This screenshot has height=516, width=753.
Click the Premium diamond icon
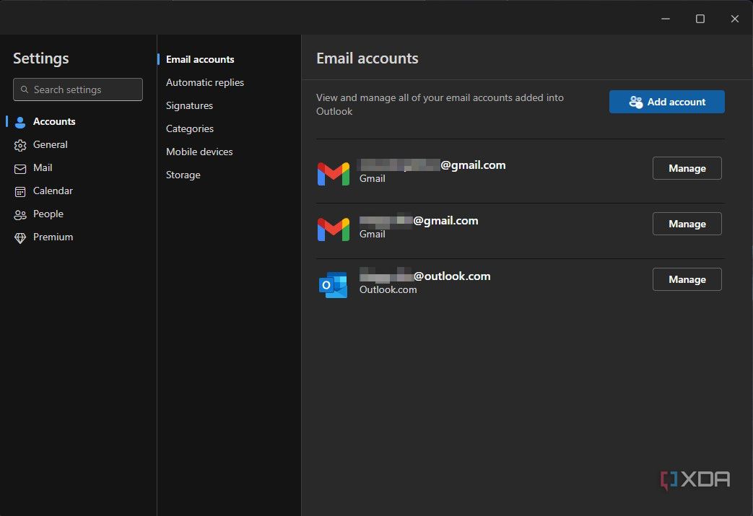pyautogui.click(x=20, y=237)
